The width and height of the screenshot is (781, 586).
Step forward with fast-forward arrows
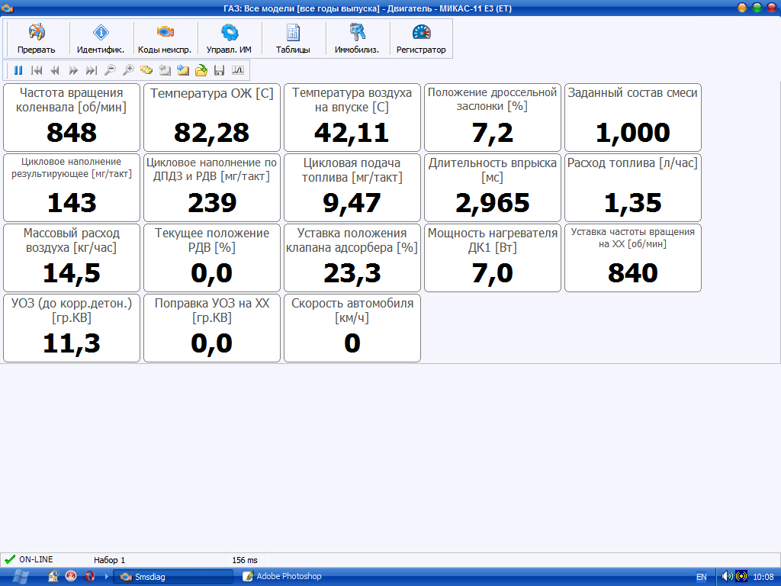click(73, 70)
